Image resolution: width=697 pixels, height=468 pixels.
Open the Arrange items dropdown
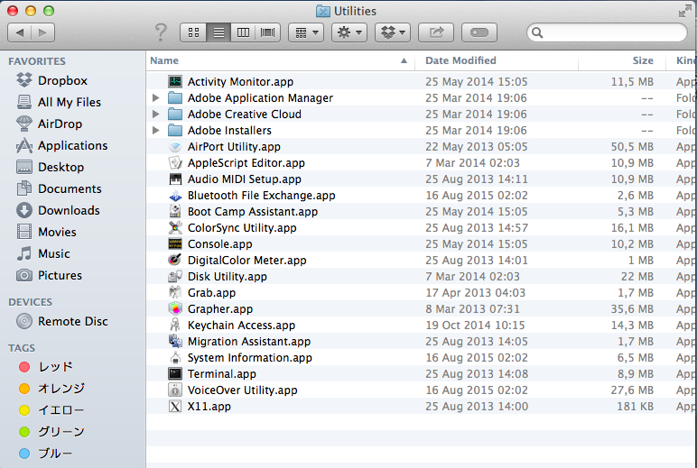tap(305, 32)
